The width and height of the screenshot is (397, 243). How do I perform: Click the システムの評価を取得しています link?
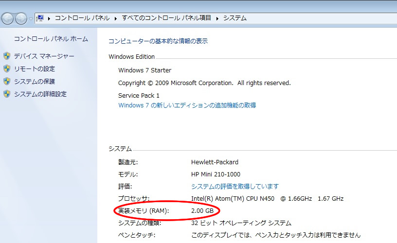pos(235,187)
